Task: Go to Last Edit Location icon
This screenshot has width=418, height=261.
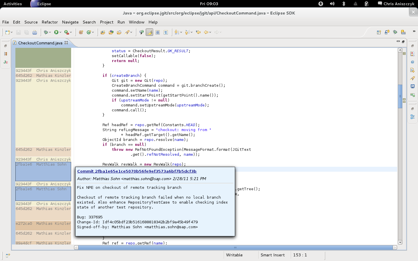Action: coord(198,32)
